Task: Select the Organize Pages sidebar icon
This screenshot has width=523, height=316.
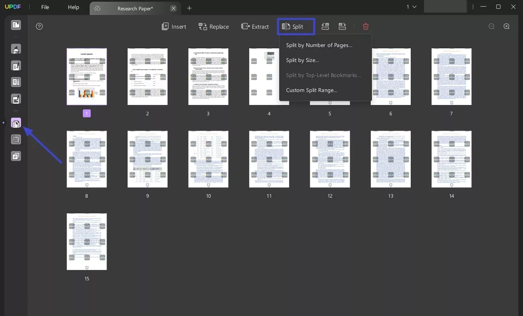Action: 16,123
